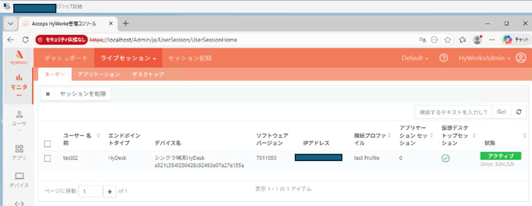Open the ユーザー sidebar section
Image resolution: width=532 pixels, height=206 pixels.
pos(19,121)
